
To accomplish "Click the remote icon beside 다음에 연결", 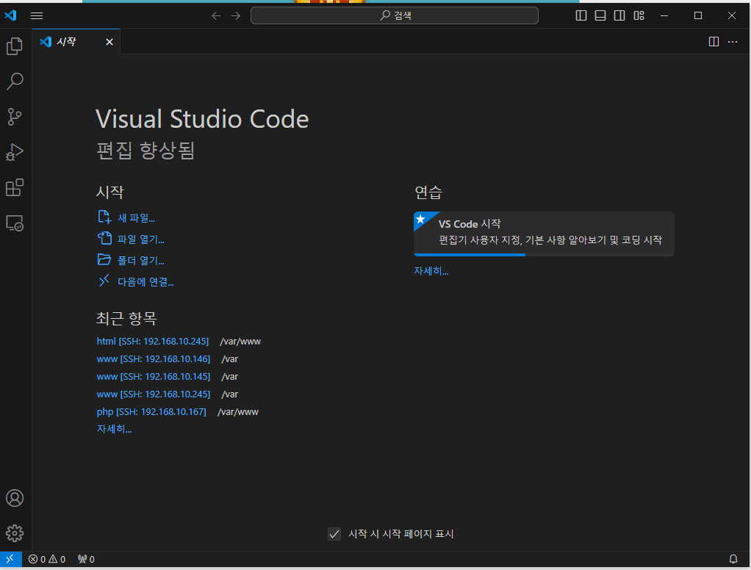I will pos(104,281).
